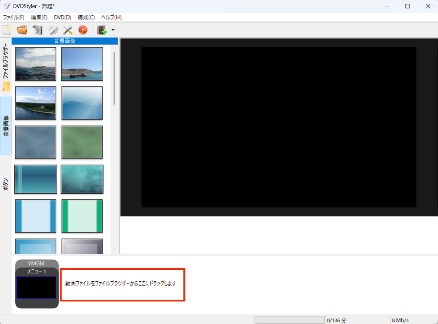Open DVD options via the disc-wrench icon

(53, 30)
